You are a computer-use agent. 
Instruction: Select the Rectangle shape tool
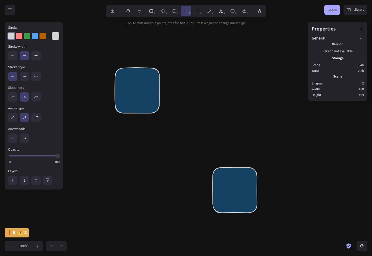coord(151,11)
